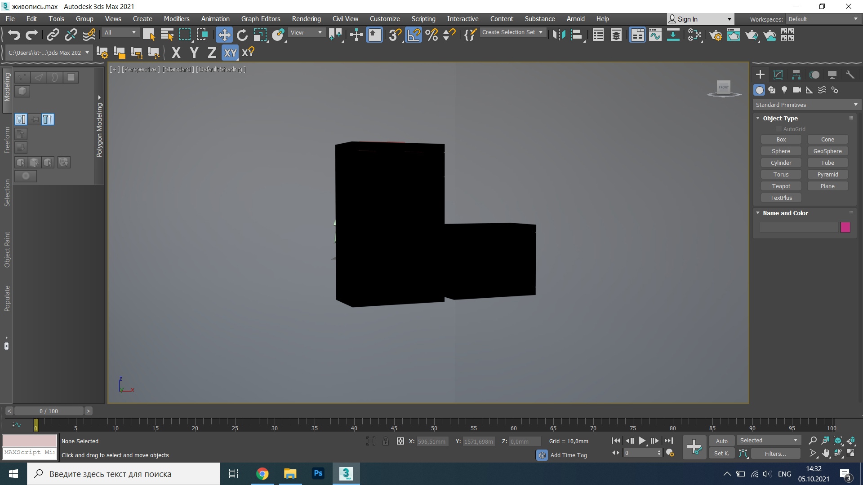Open the Rendering menu
Screen dimensions: 863x485
pyautogui.click(x=306, y=19)
